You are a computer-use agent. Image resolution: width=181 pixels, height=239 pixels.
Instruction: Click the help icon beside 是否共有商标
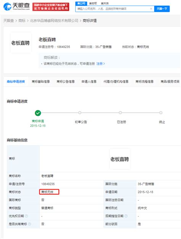pyautogui.click(x=30, y=224)
